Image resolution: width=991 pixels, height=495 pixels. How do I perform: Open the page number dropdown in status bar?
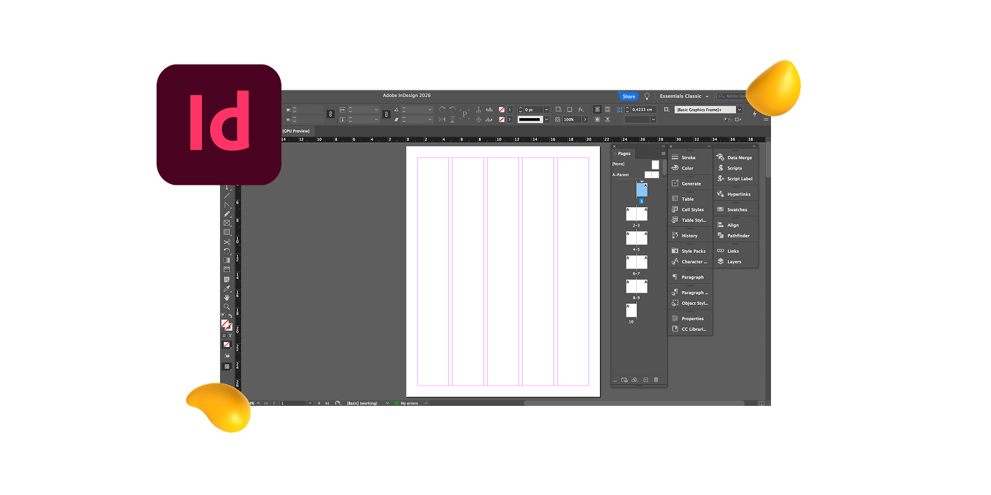pos(310,403)
